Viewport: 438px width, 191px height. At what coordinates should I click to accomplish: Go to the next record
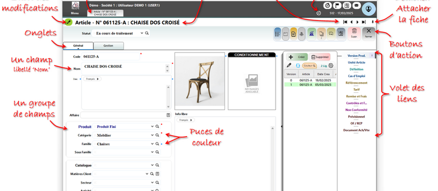357,22
